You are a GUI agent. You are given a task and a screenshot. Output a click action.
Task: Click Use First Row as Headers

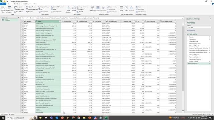(x=9, y=9)
